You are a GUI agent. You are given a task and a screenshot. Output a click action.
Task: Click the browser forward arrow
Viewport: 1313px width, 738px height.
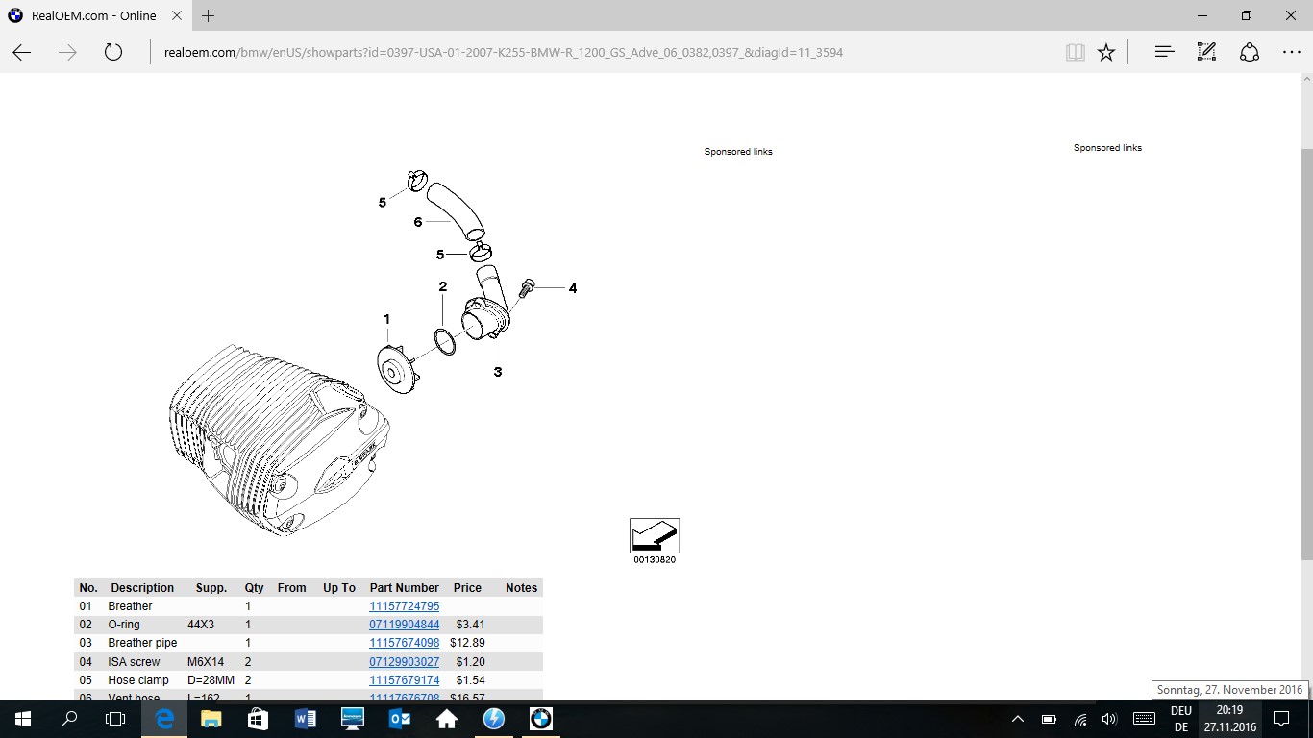point(67,52)
